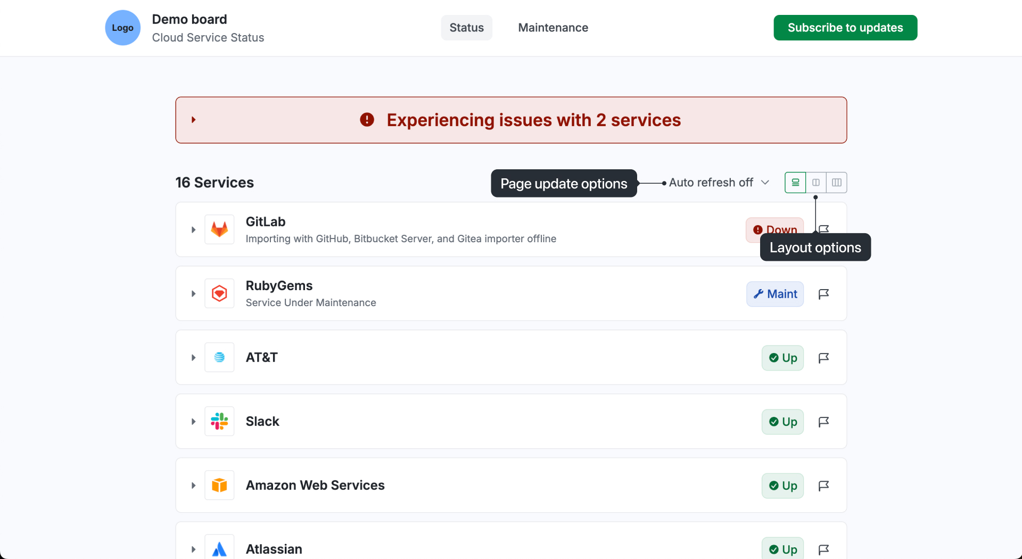Expand the Amazon Web Services row
The image size is (1022, 559).
click(194, 485)
